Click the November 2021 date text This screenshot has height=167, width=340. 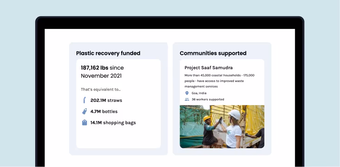tap(101, 76)
